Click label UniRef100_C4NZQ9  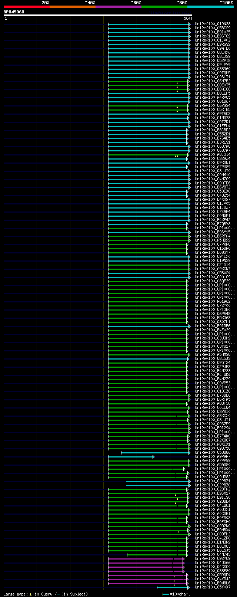(213, 179)
